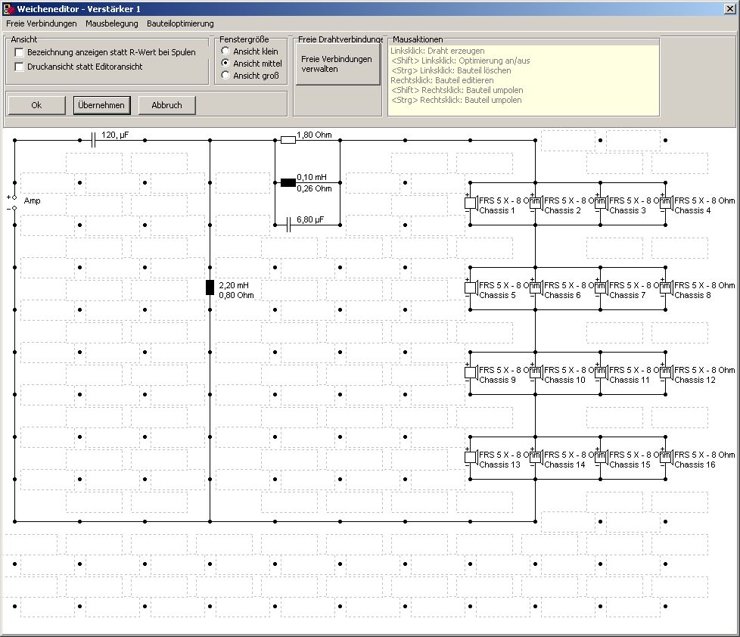Screen dimensions: 740x637
Task: Click the Amp label
Action: point(32,201)
